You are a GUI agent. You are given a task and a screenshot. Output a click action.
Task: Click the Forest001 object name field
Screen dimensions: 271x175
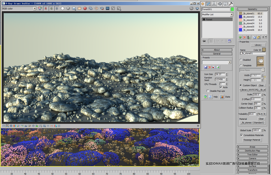(216, 9)
